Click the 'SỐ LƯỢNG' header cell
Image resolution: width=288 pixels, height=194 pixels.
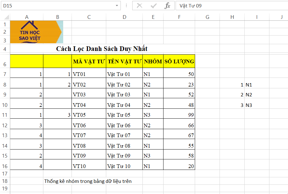(x=179, y=61)
